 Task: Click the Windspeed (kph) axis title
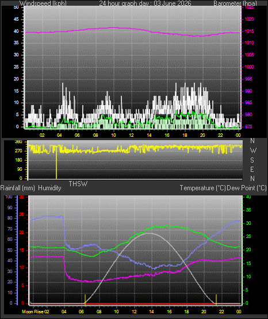[43, 3]
